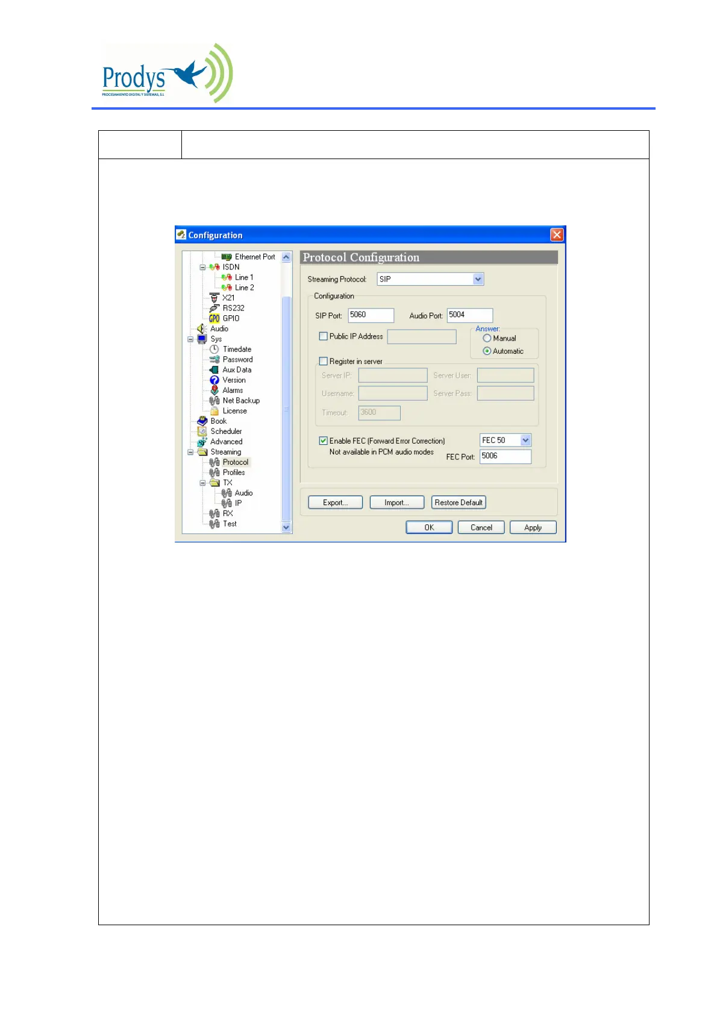Viewport: 717px width, 1015px height.
Task: Collapse the Streaming tree node
Action: coord(190,451)
